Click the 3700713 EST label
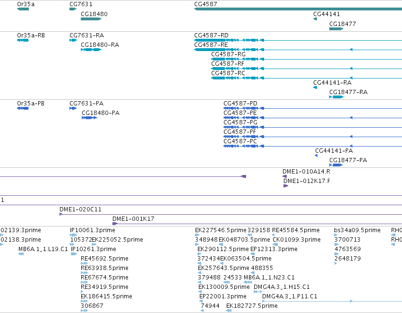Screen dimensions: 402x313 347,240
